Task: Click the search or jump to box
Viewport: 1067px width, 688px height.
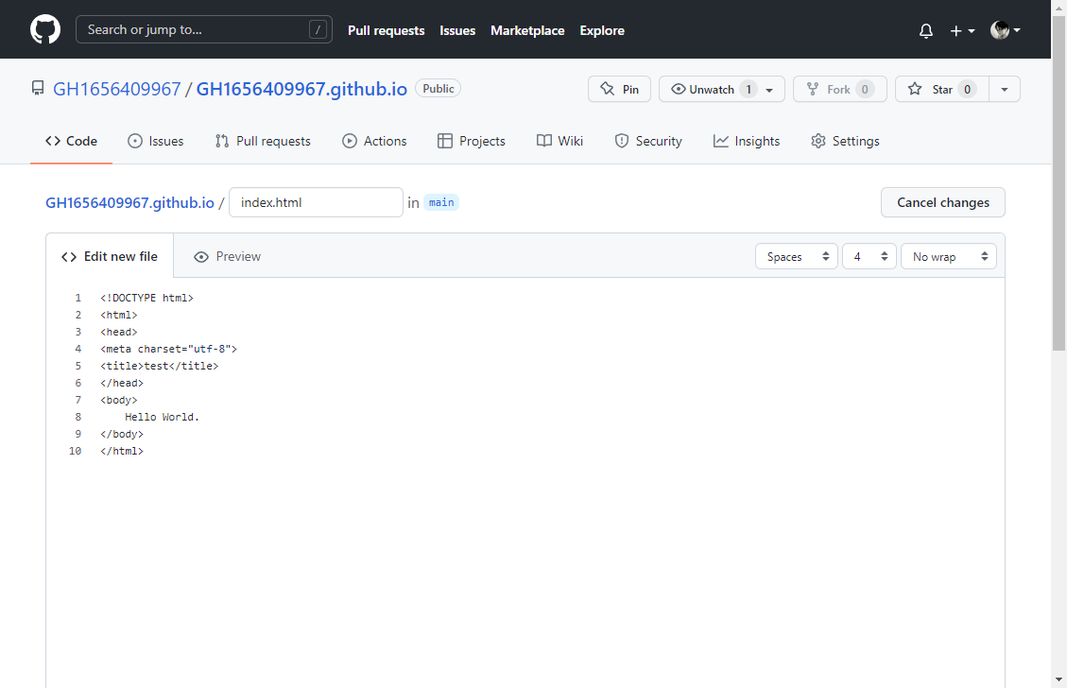Action: tap(203, 29)
